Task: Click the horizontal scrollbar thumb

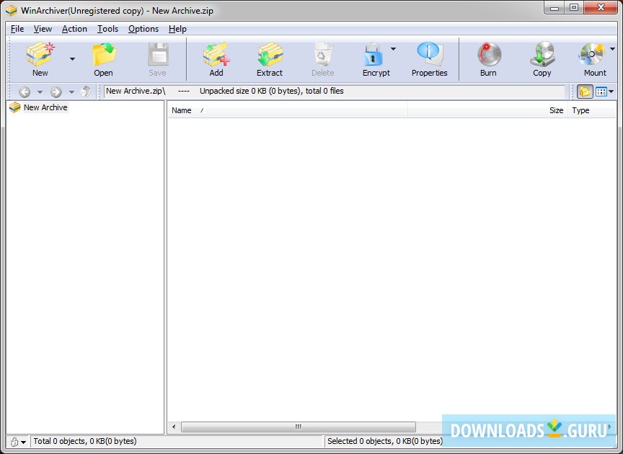Action: (299, 427)
